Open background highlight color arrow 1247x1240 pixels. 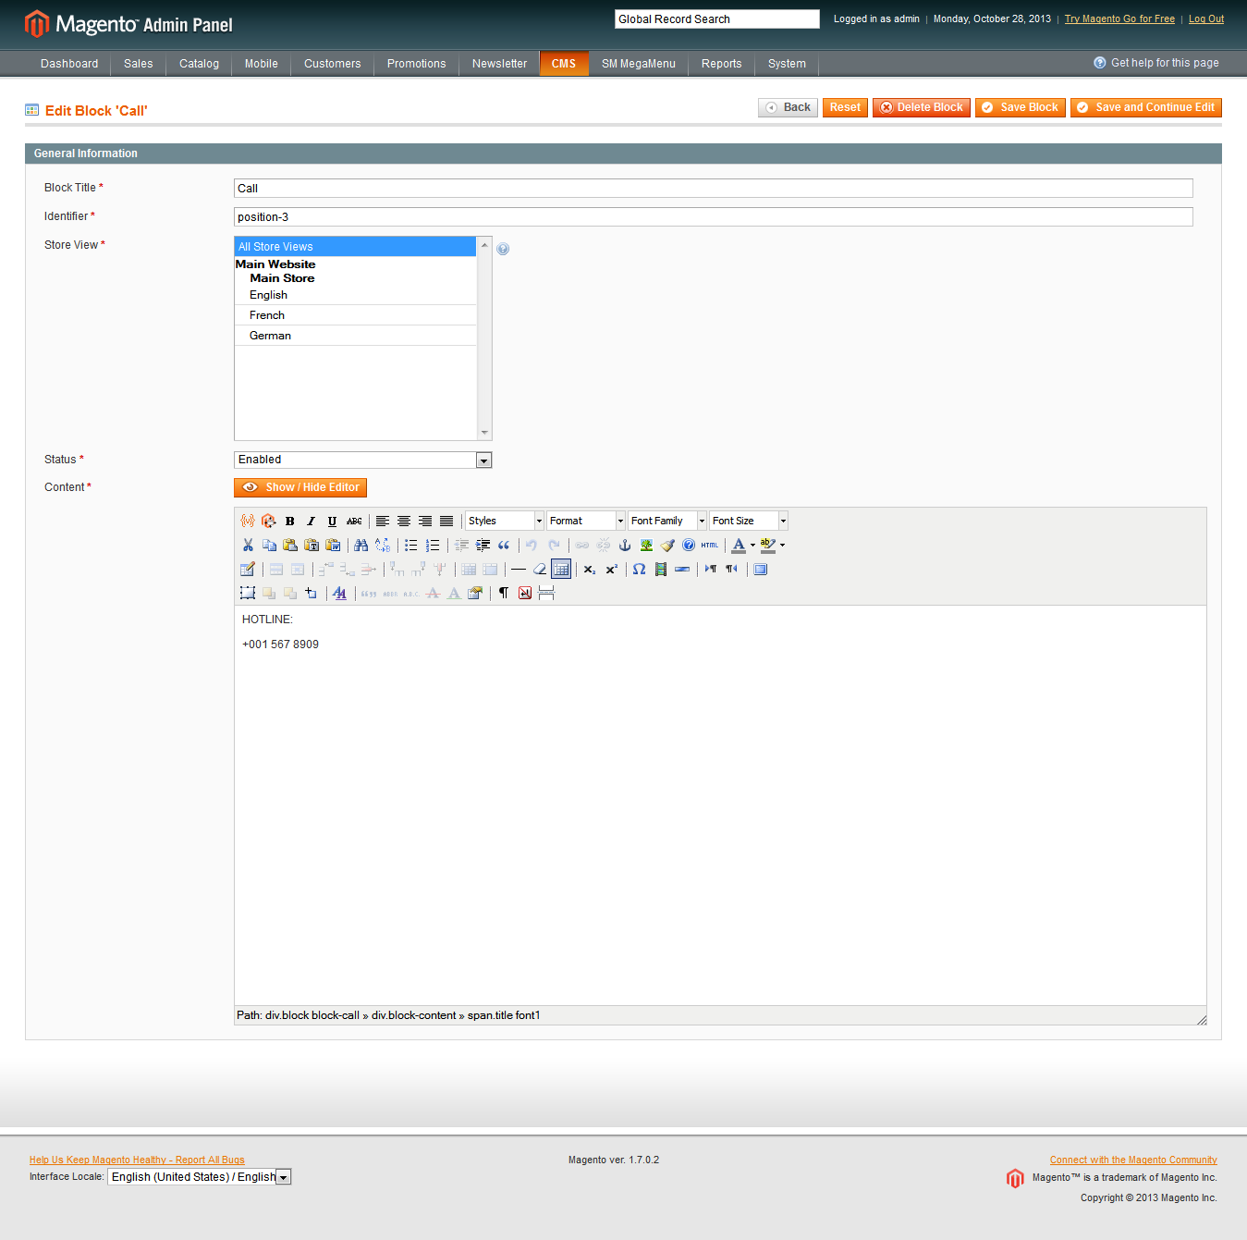(x=782, y=545)
